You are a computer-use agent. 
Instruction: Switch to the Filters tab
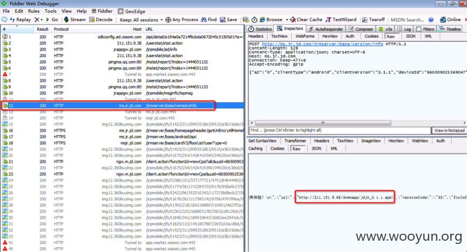coord(425,29)
